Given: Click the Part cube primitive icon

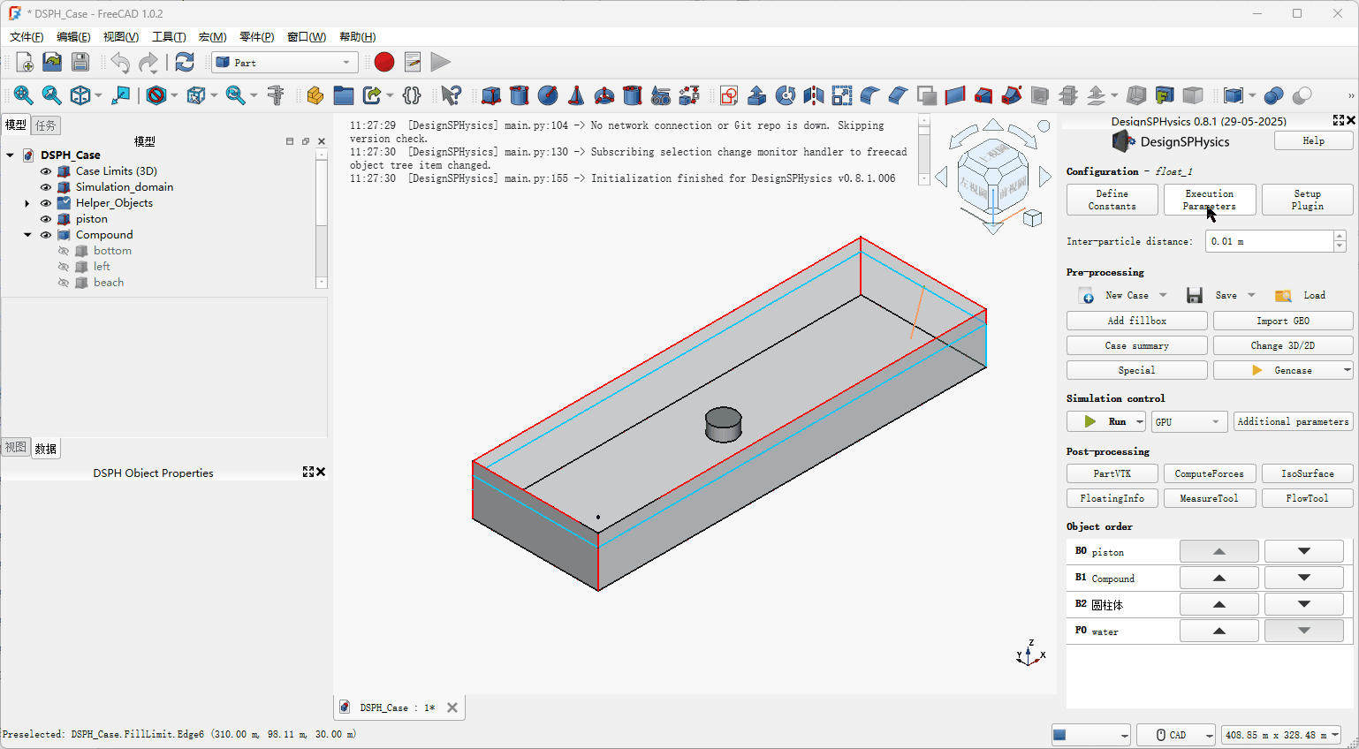Looking at the screenshot, I should (491, 95).
